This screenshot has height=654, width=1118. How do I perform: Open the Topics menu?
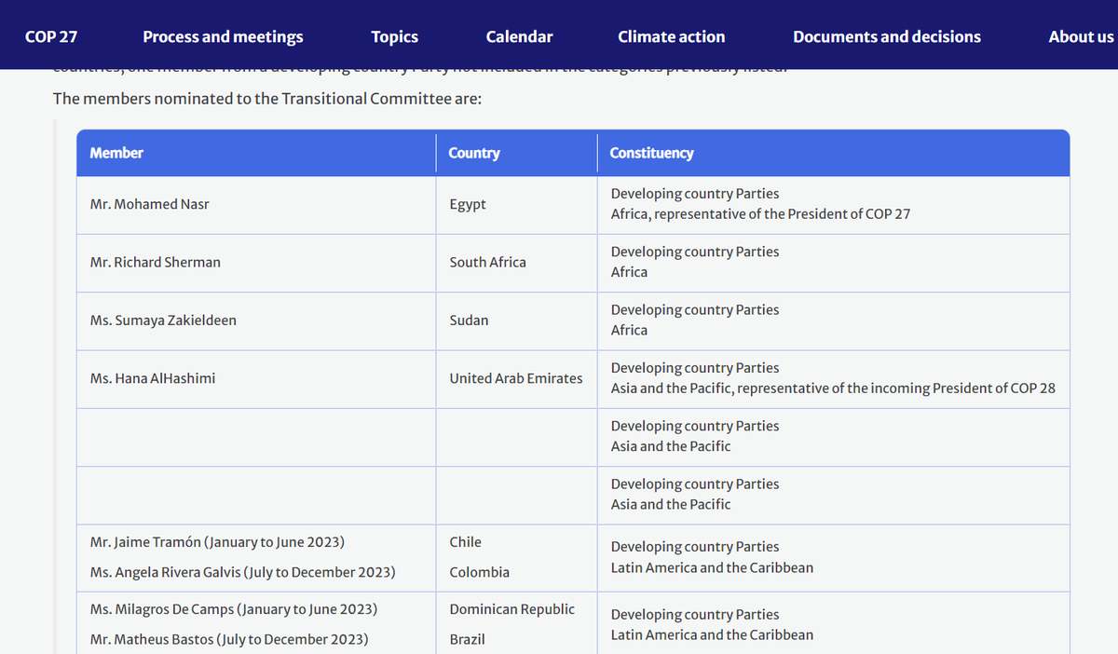tap(394, 36)
